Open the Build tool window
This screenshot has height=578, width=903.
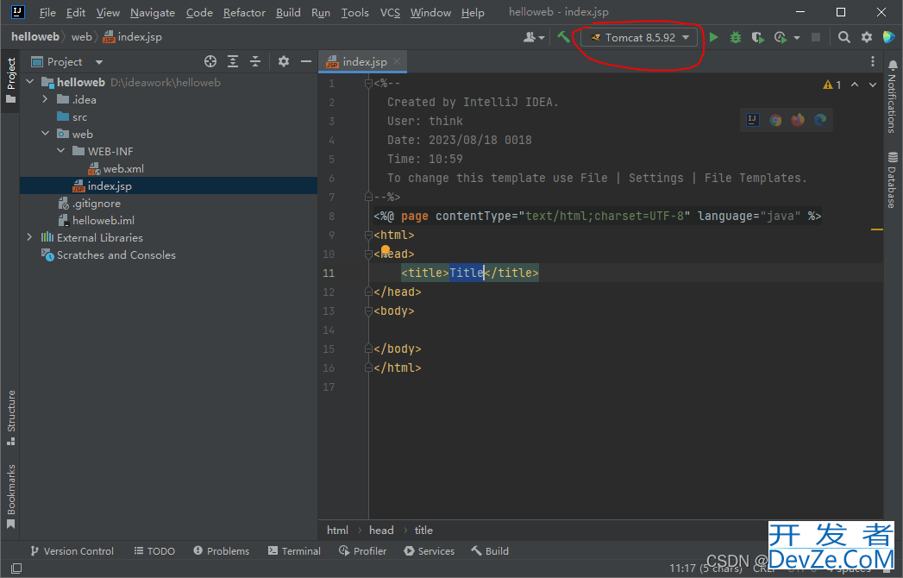pos(490,551)
